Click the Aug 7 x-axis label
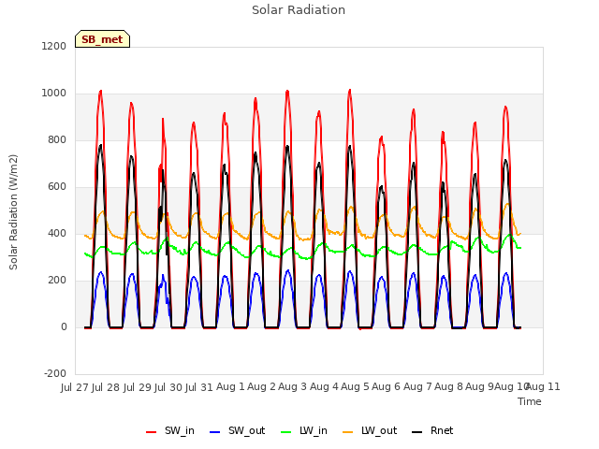Screen dimensions: 599x449 [417, 387]
